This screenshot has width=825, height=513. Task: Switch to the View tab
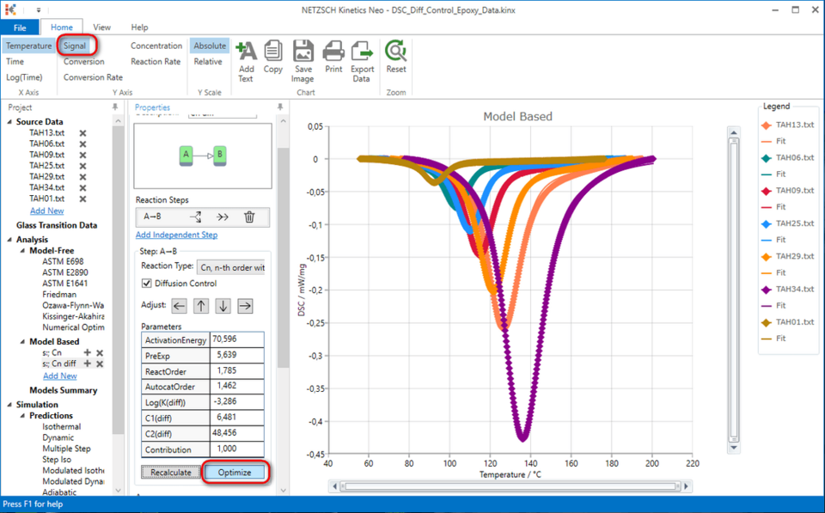pos(101,27)
